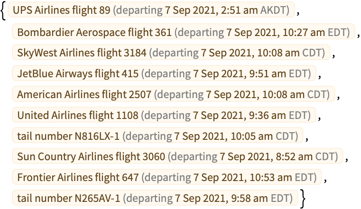Click SkyWest's 10:08 am CDT departure text
The image size is (361, 209).
289,53
